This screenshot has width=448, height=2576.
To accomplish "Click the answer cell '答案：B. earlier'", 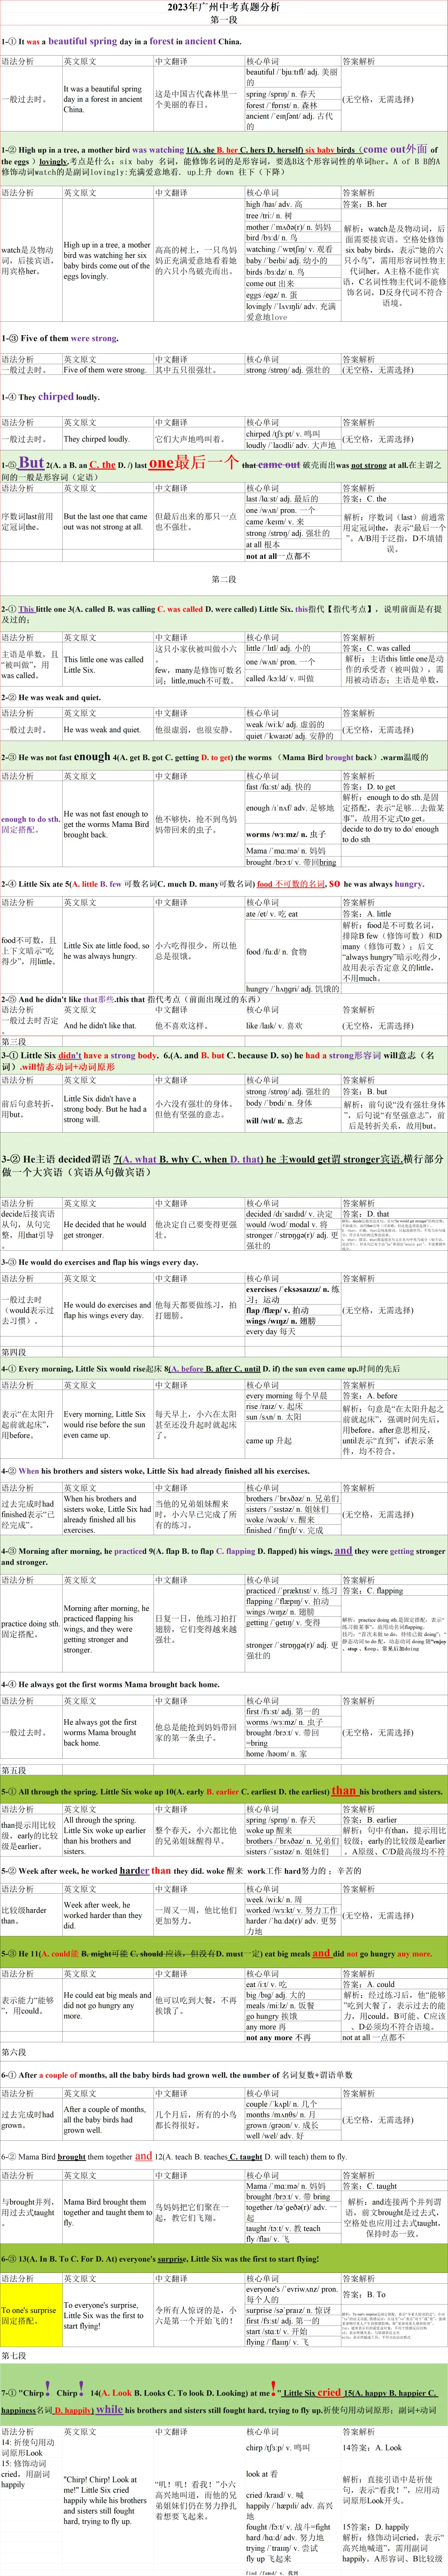I will coord(370,1820).
